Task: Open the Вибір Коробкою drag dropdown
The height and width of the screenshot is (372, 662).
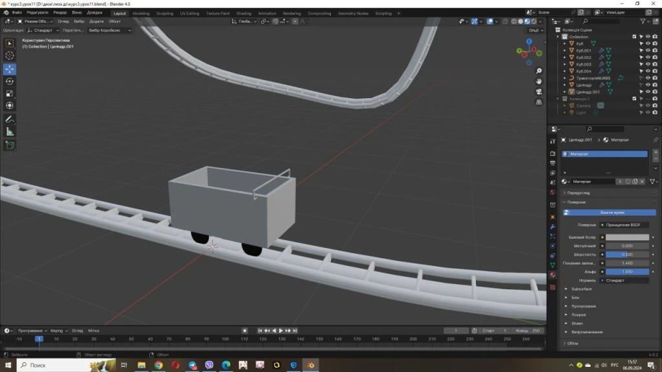Action: coord(109,30)
